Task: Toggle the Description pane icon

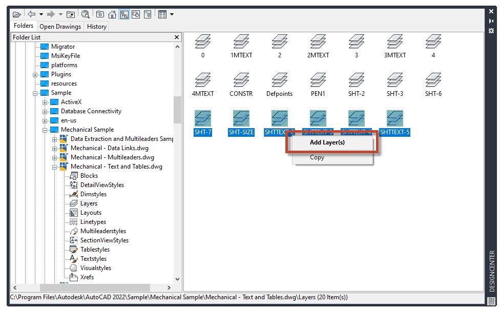Action: pos(148,14)
